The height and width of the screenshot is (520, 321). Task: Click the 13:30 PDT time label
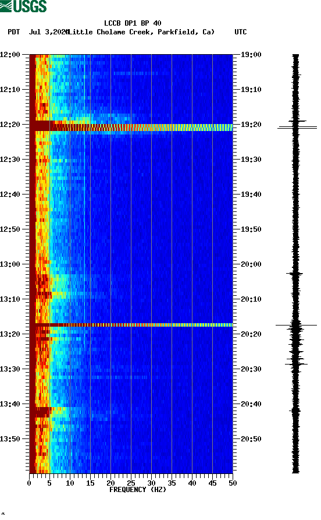10,369
